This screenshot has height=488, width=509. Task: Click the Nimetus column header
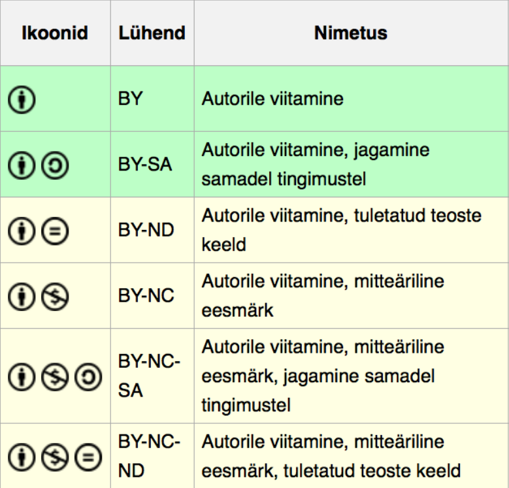pos(352,33)
